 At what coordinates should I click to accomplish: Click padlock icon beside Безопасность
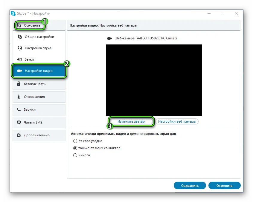[19, 84]
